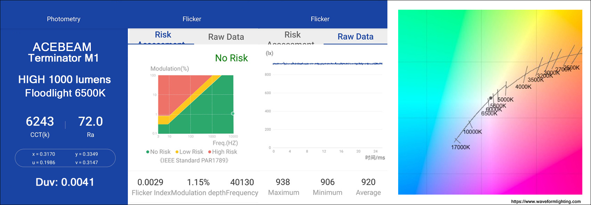Screen dimensions: 591x205
Task: Select the 938 Maximum value
Action: 283,182
